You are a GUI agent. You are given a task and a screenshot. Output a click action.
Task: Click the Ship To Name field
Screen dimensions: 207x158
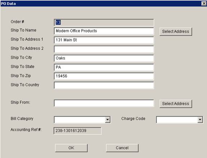[x=104, y=31]
